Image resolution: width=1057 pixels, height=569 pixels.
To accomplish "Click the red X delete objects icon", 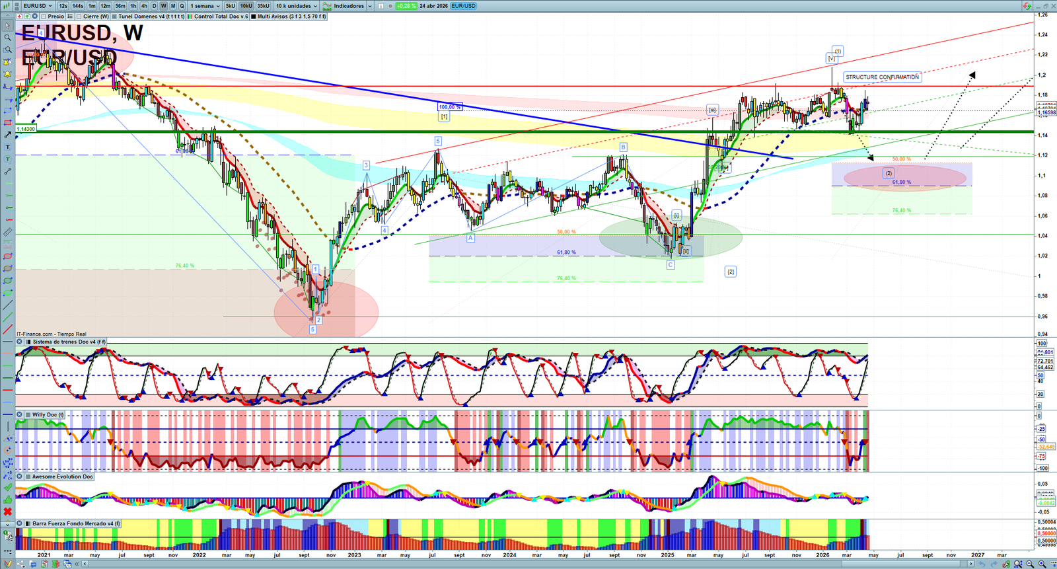I will click(7, 512).
